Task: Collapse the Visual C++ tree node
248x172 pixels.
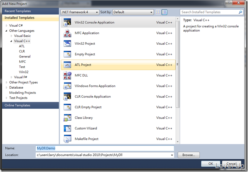Action: point(11,41)
